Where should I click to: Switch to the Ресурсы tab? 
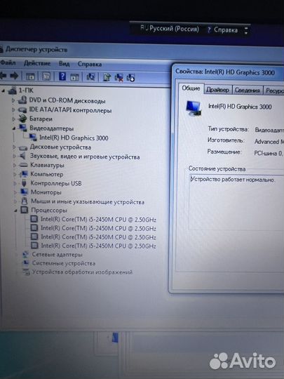(x=274, y=91)
